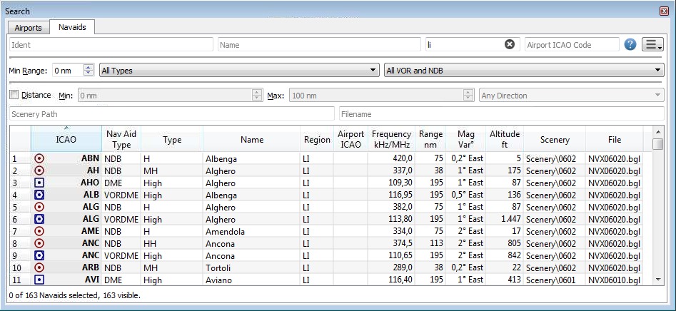Screen dimensions: 676x311
Task: Sort by the Airport ICAO column header
Action: click(x=350, y=139)
